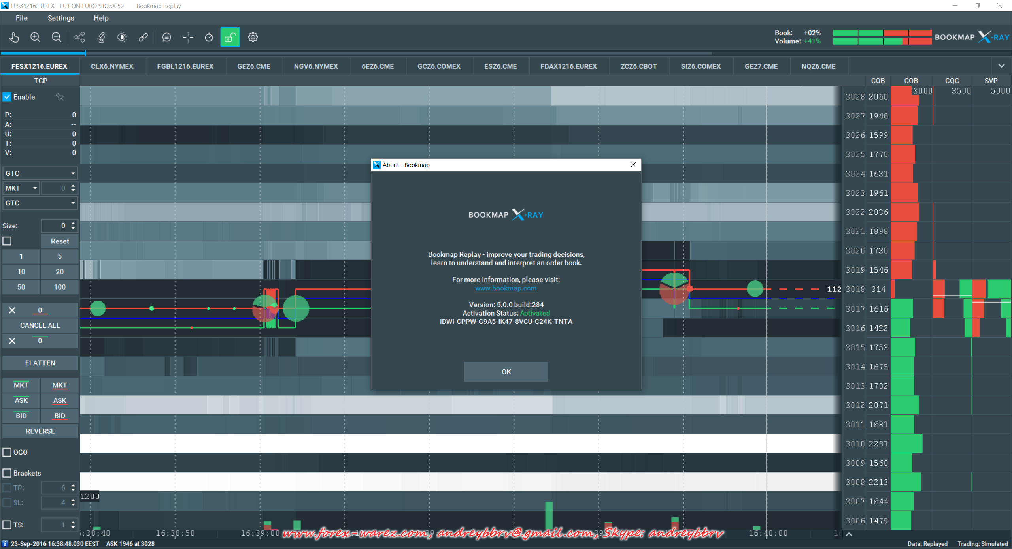Click the stopwatch timer icon

click(209, 37)
